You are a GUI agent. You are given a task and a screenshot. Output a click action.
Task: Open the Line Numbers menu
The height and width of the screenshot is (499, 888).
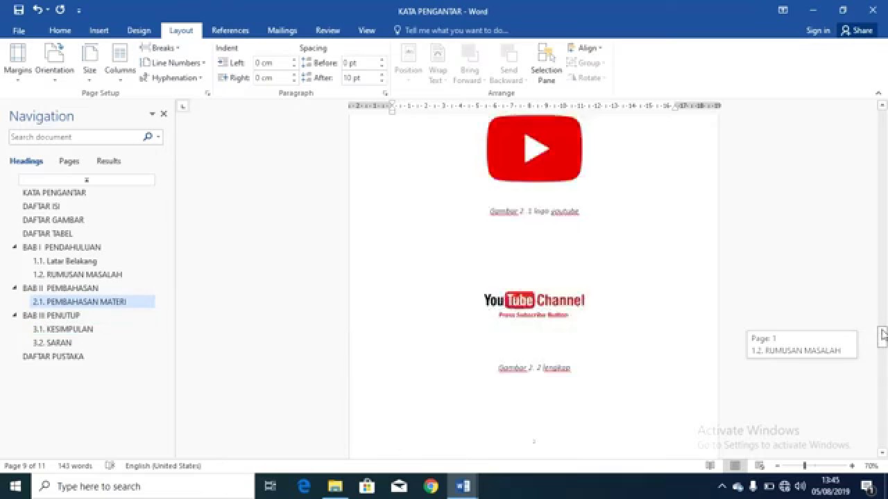[173, 63]
